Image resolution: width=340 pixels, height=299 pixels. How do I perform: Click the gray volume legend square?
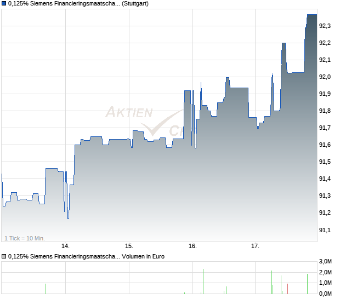[x=4, y=257]
